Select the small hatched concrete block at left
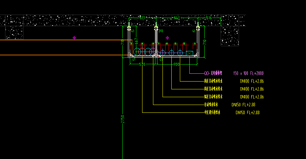Viewport: 306px width, 159px height. click(14, 33)
